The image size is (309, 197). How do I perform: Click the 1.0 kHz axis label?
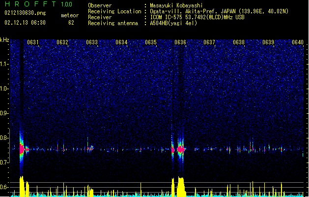4,89
